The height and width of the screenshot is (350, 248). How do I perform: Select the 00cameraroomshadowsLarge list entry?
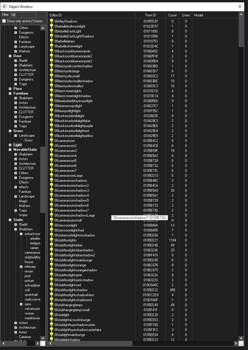(75, 216)
